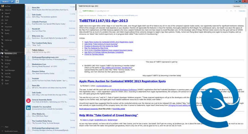Open the Linkedin Premium email
Image resolution: width=248 pixels, height=134 pixels.
(x=51, y=23)
